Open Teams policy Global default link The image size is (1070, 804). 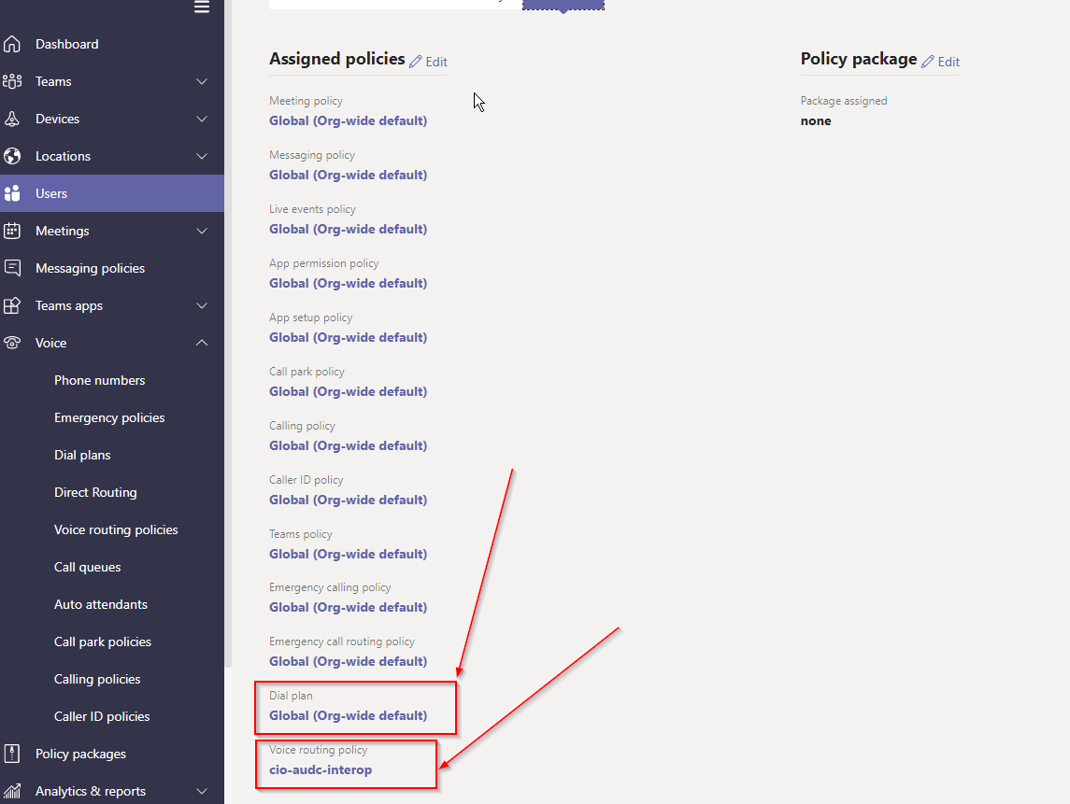pos(348,554)
